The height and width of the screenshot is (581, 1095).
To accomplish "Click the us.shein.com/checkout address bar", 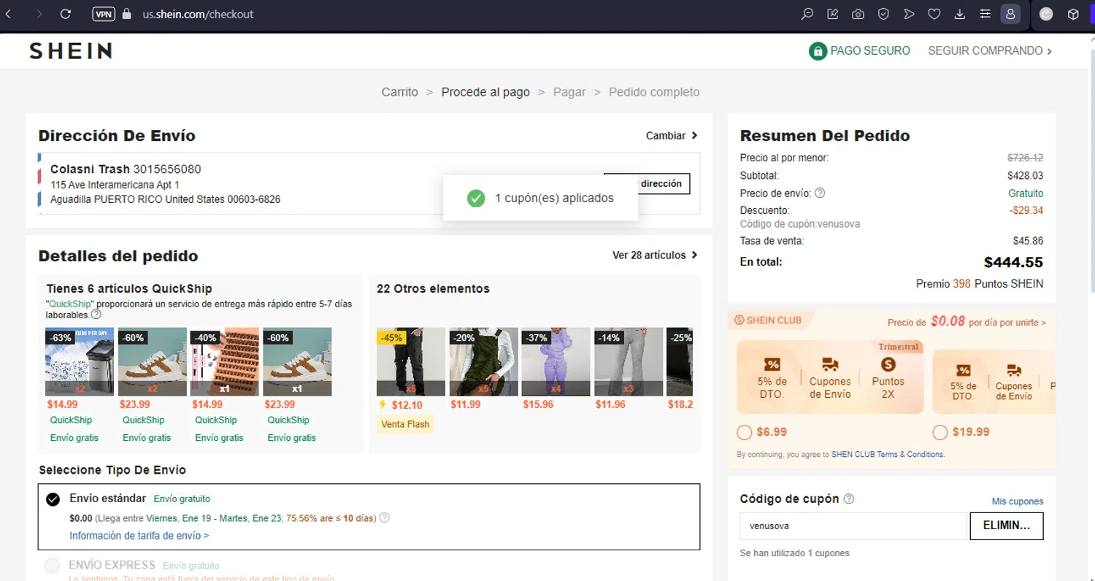I will pos(198,14).
